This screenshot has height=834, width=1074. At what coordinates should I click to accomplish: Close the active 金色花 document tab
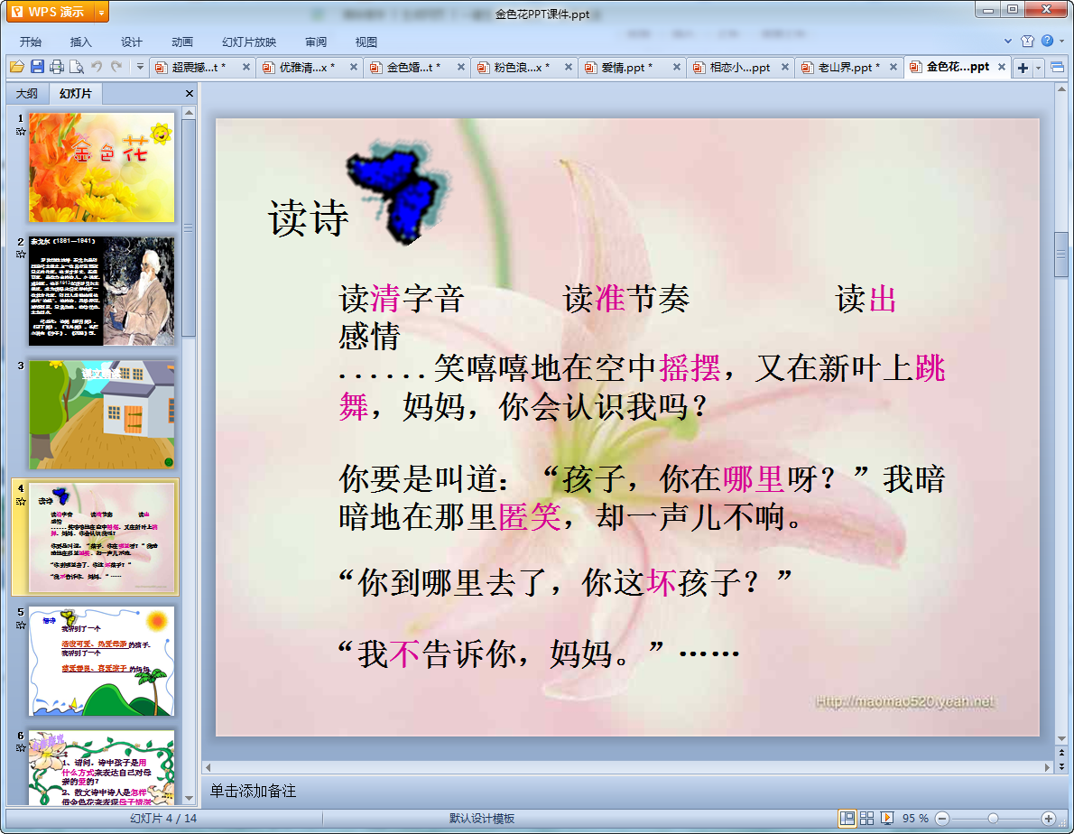click(x=1002, y=67)
